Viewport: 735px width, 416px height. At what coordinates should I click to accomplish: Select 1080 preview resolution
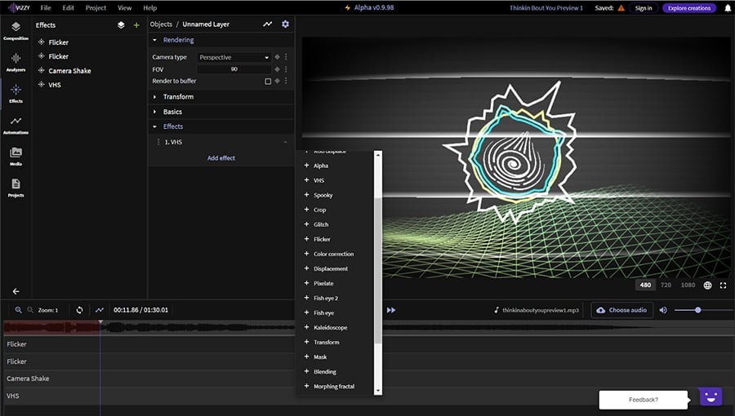click(x=688, y=285)
